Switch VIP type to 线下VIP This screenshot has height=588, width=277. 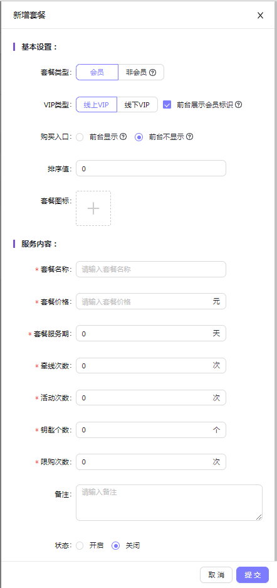tap(137, 105)
